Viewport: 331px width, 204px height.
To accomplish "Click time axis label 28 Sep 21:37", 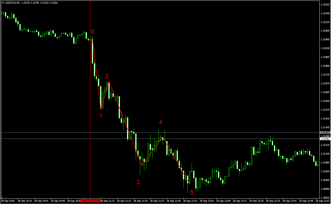I will (157, 201).
